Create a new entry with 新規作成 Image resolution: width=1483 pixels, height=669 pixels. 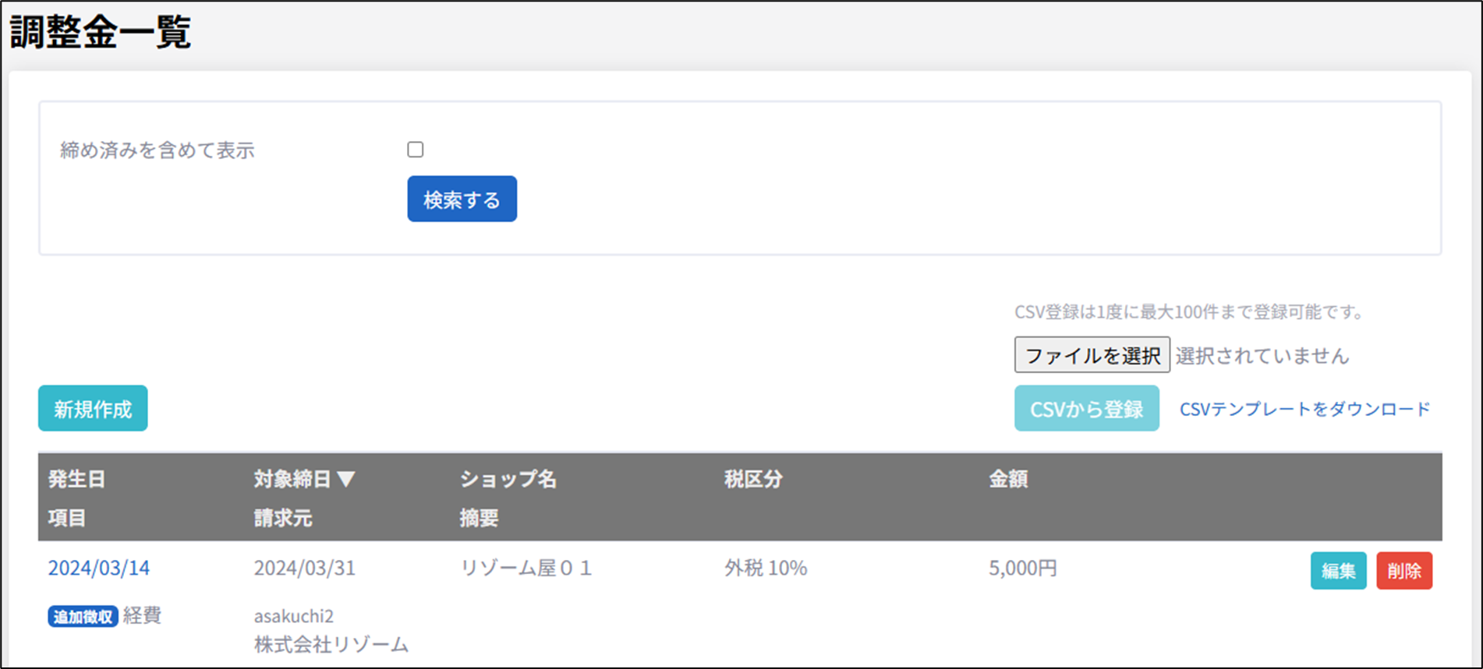(x=93, y=409)
